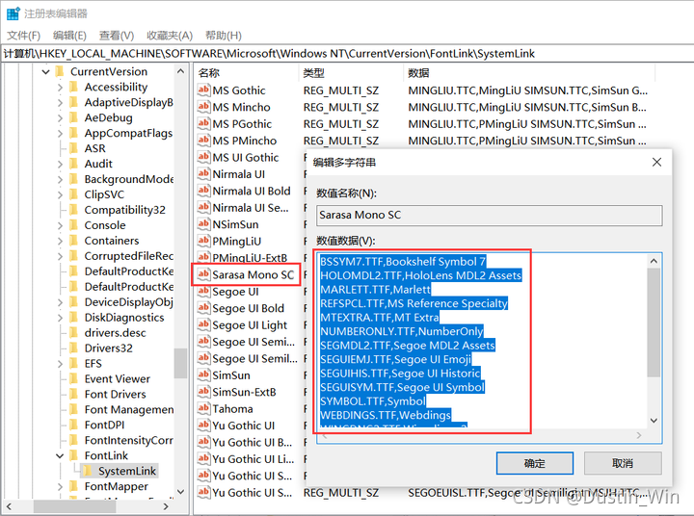Click the 数值名称 field Sarasa Mono SC
694x516 pixels.
pyautogui.click(x=490, y=216)
